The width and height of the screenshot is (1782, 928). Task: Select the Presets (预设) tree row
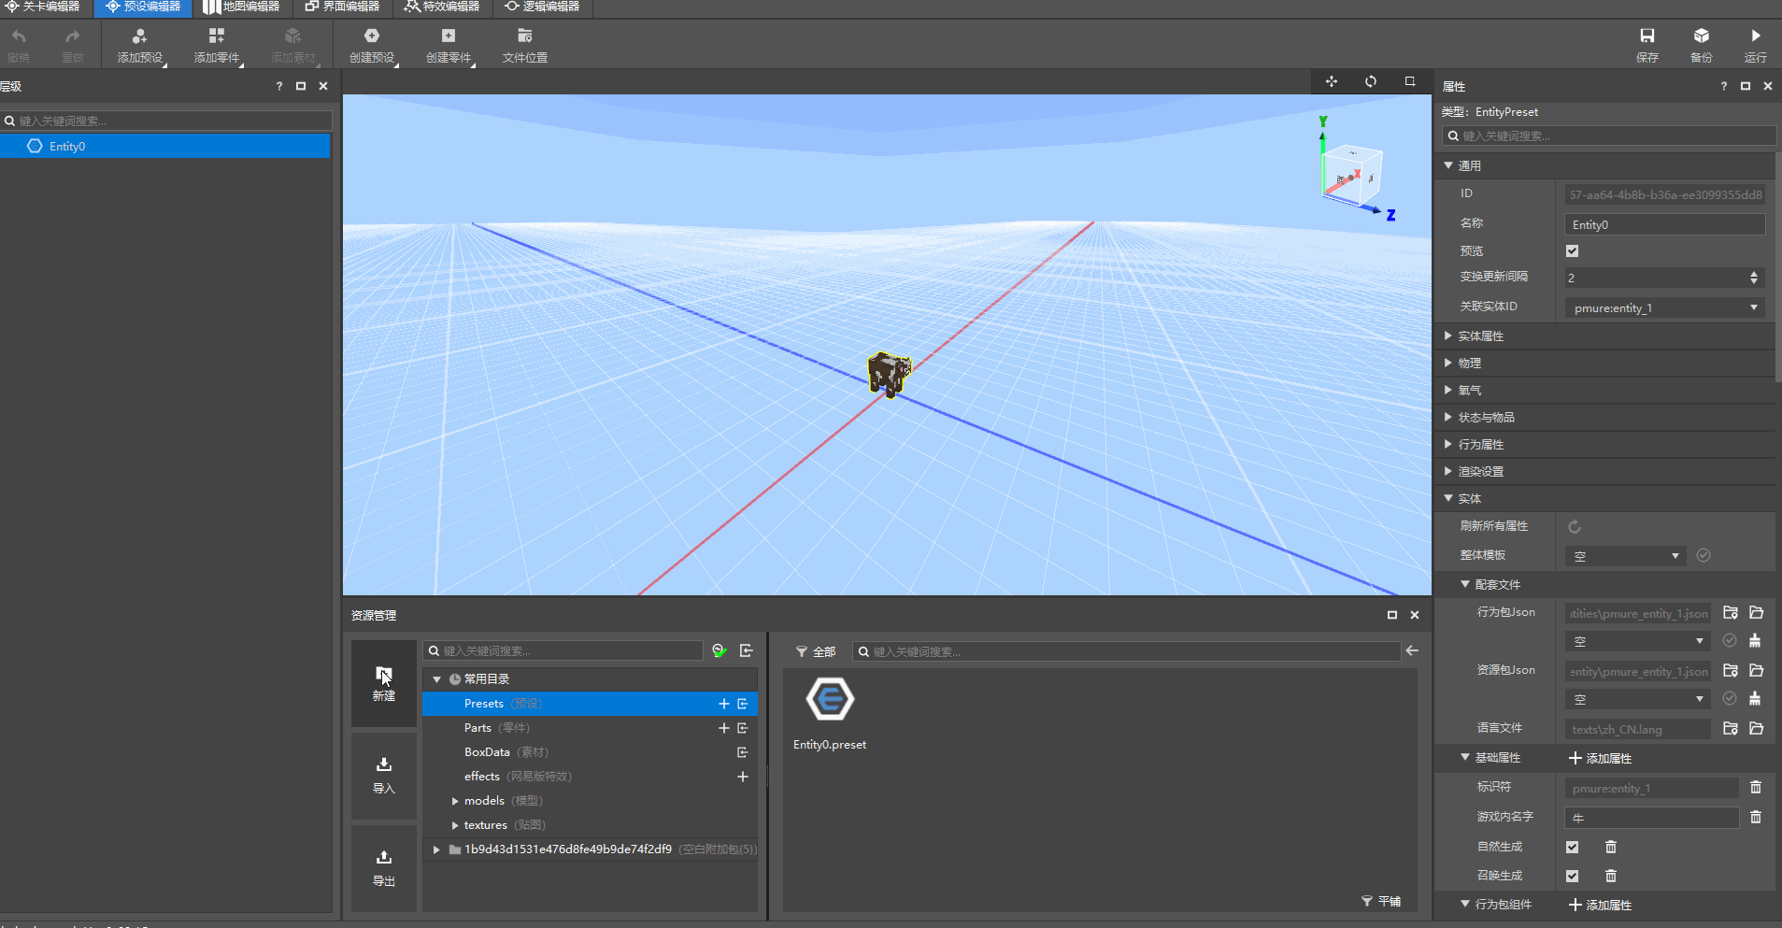pos(590,704)
